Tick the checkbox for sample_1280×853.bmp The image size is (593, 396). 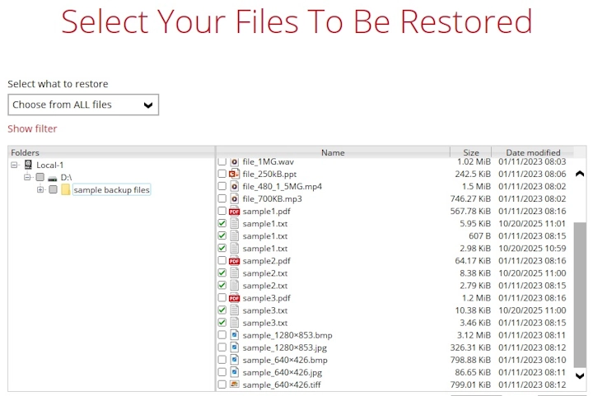222,335
